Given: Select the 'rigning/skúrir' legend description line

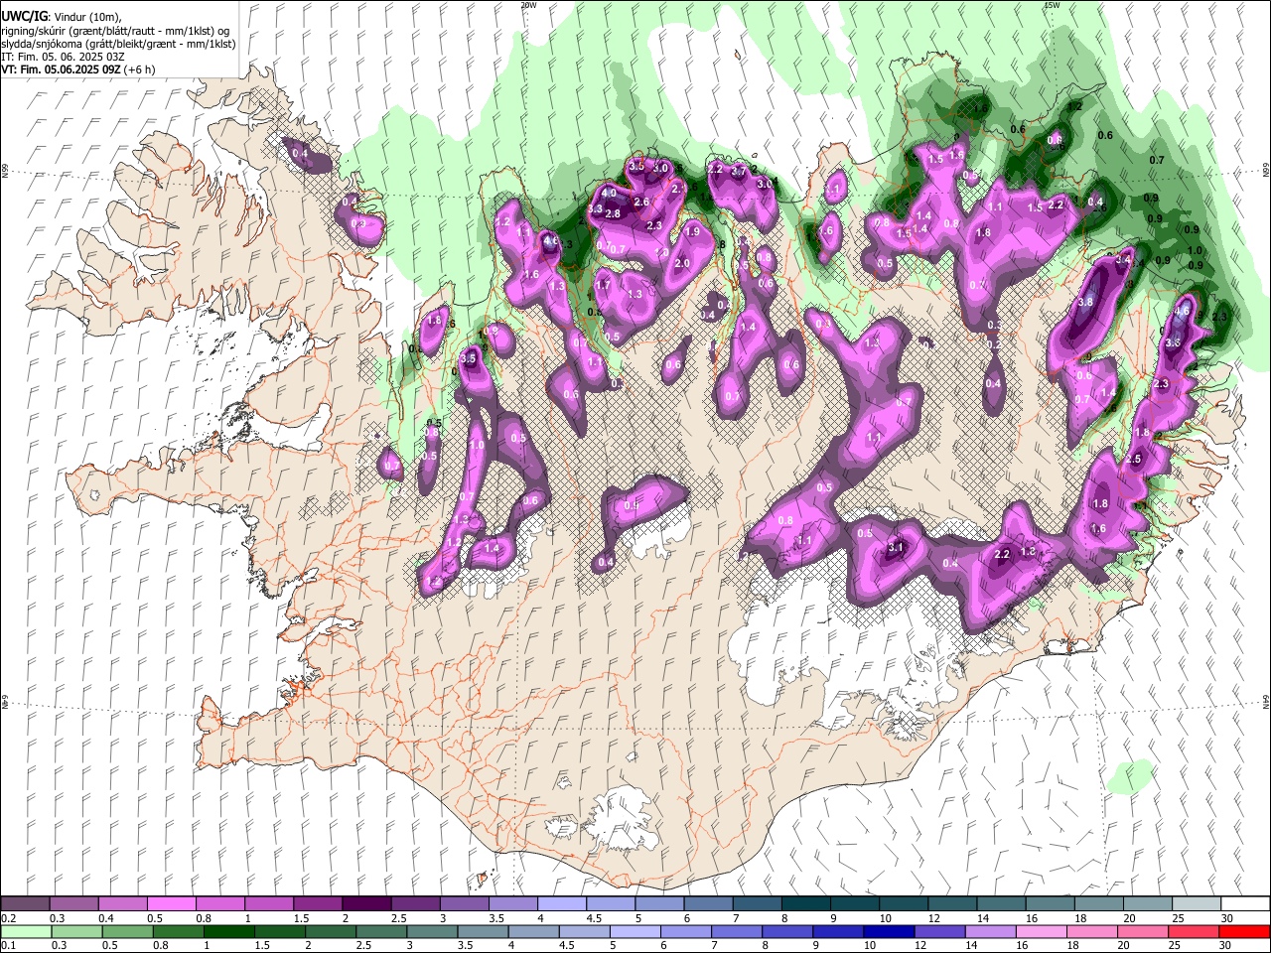Looking at the screenshot, I should click(115, 31).
